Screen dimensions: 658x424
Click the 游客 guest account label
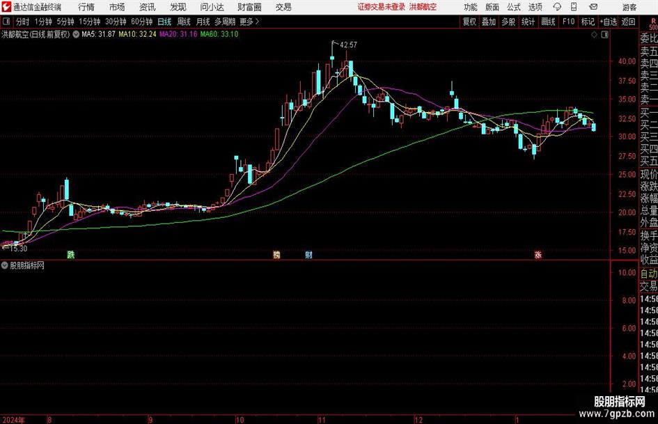tap(629, 7)
